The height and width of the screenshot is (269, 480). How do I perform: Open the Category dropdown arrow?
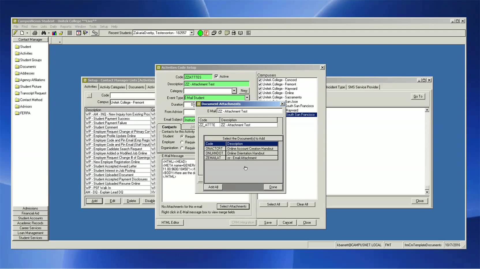coord(234,91)
